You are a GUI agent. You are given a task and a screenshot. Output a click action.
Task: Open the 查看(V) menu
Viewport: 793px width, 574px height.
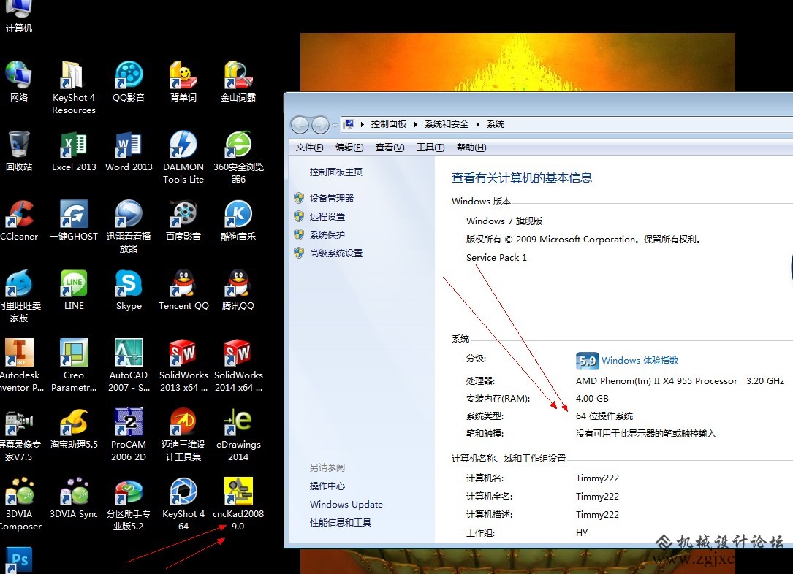390,148
